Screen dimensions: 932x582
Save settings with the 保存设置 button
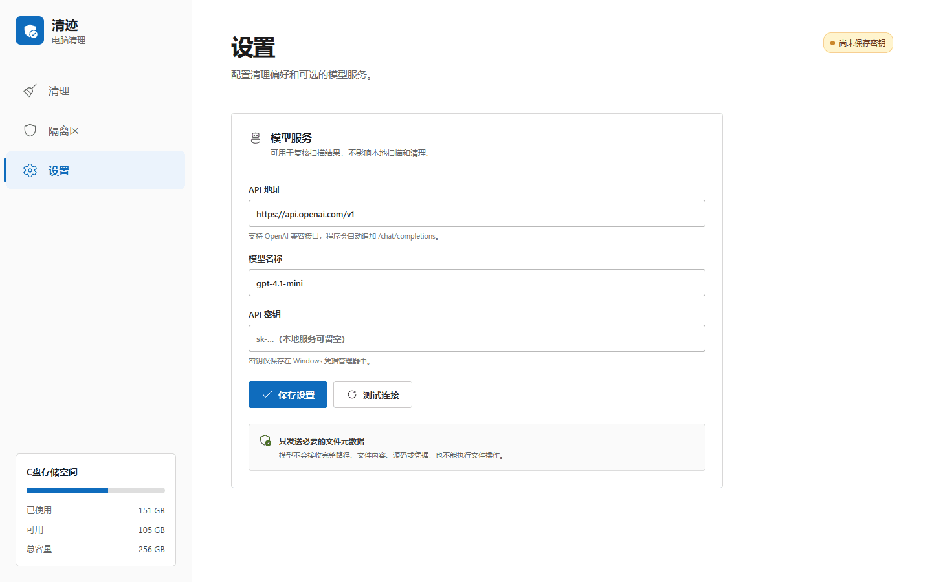point(288,394)
